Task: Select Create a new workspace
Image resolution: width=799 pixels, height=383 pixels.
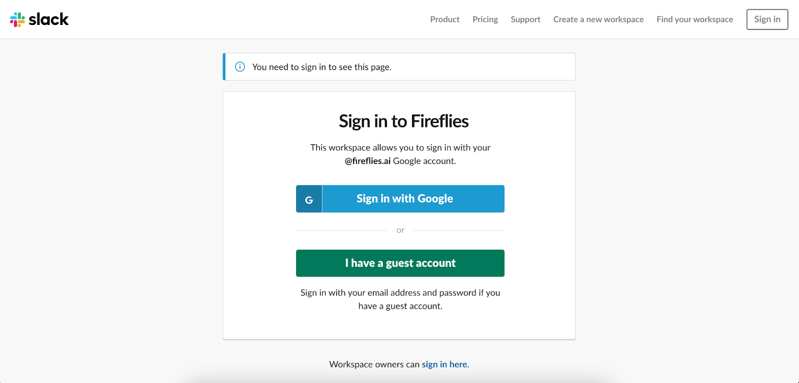Action: pos(598,19)
